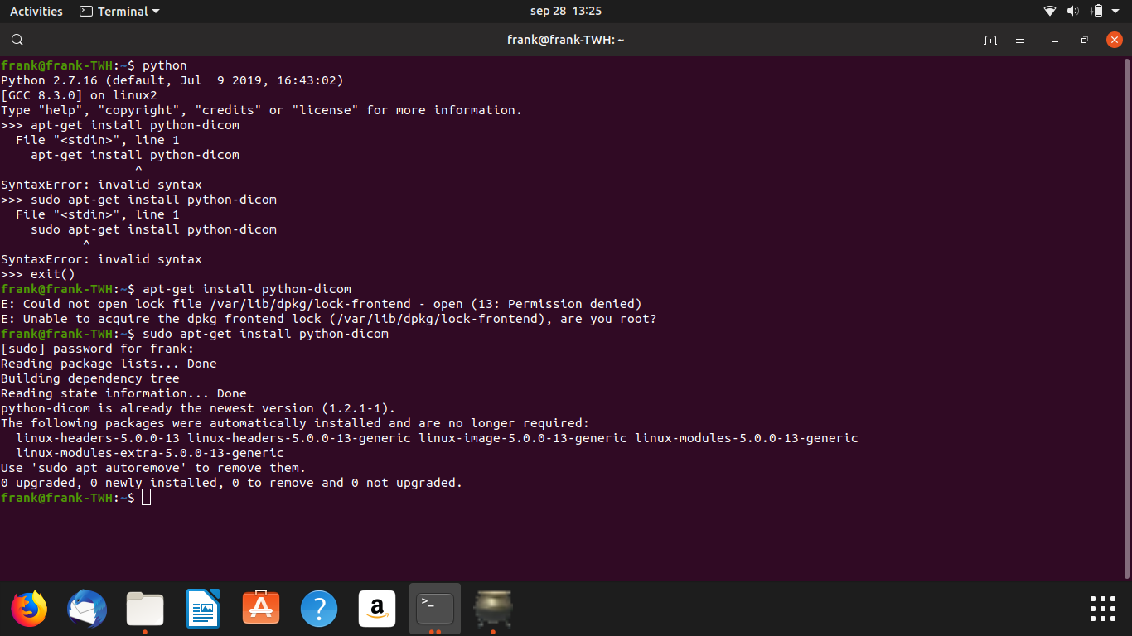Open Amazon from the dock

(x=377, y=609)
